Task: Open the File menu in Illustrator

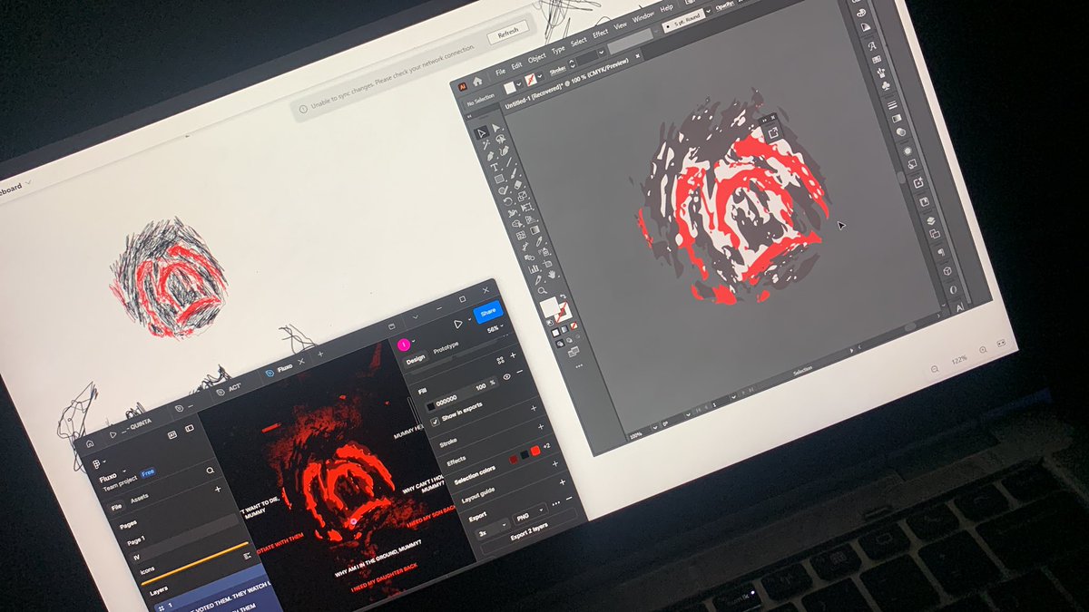Action: click(500, 72)
